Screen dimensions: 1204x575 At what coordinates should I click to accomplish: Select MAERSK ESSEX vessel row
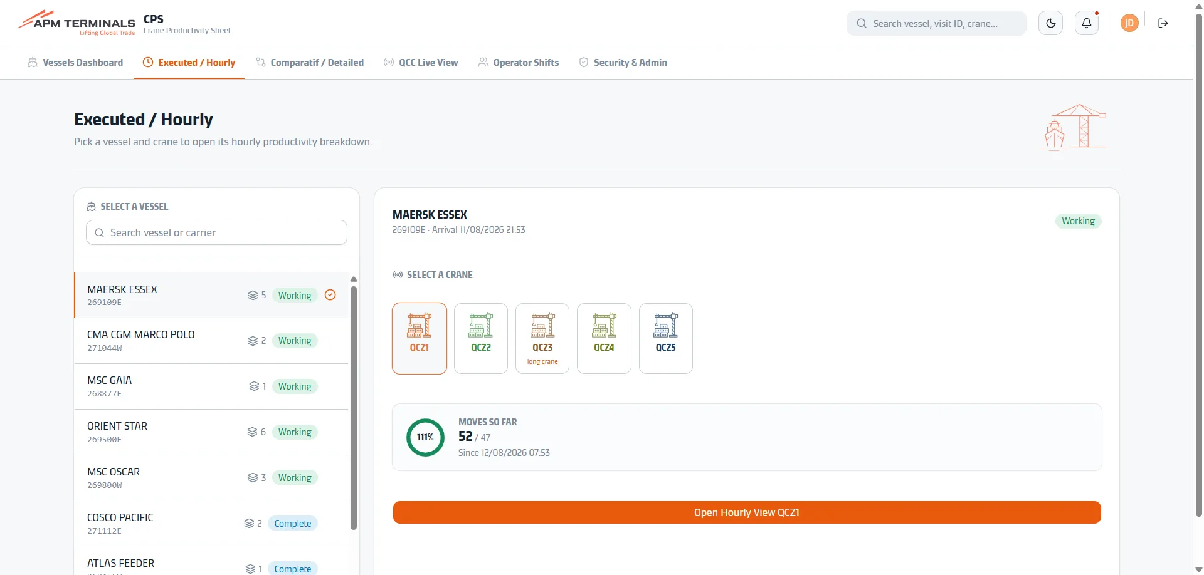click(x=211, y=295)
